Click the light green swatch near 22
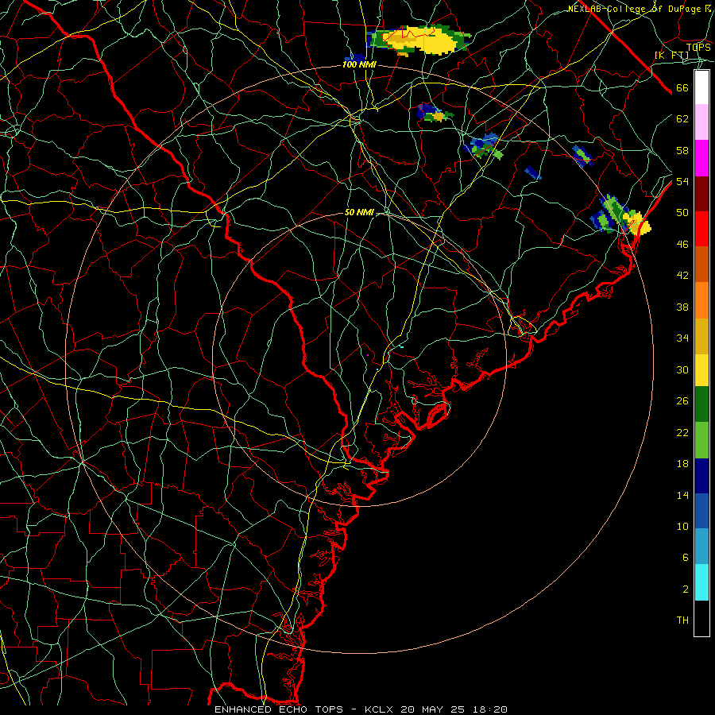This screenshot has height=715, width=715. tap(701, 439)
